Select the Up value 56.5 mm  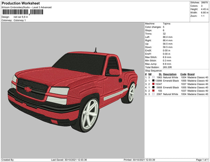168,44
